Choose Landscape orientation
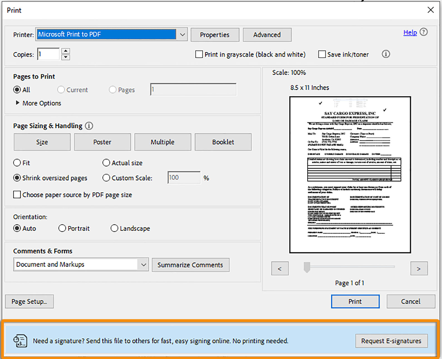442x359 pixels. tap(114, 228)
